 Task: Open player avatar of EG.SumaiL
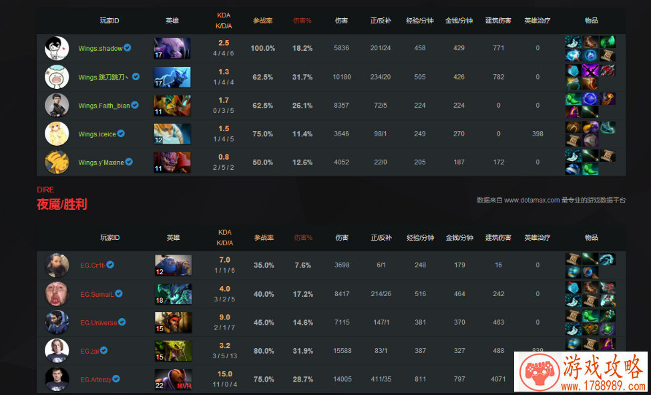pyautogui.click(x=57, y=293)
